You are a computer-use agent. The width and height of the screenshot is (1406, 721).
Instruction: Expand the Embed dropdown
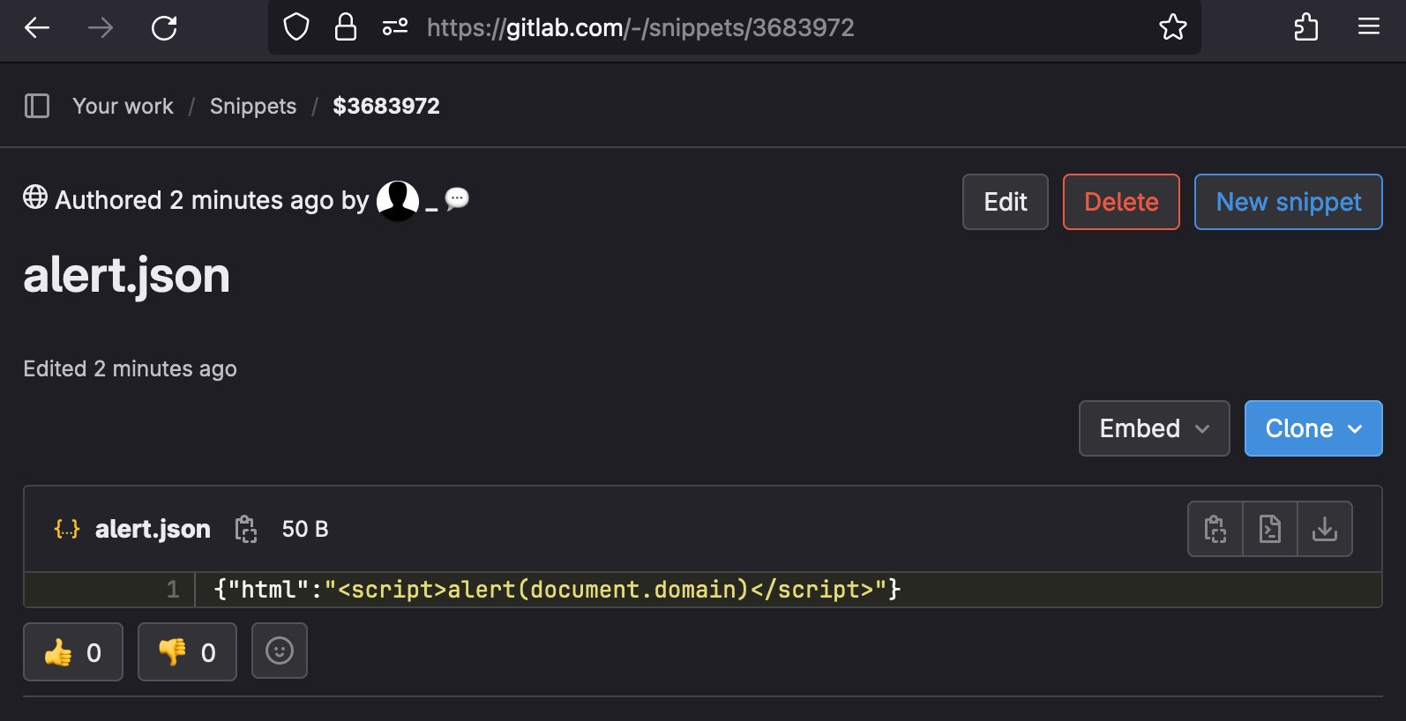tap(1153, 428)
